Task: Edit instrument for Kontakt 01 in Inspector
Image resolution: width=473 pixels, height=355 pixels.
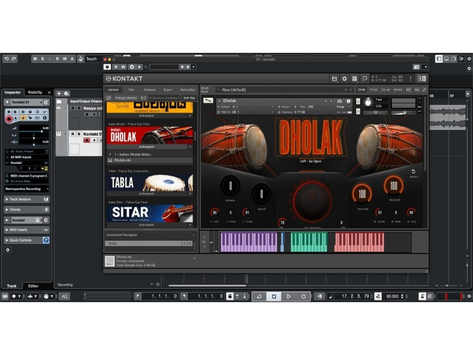Action: 46,102
